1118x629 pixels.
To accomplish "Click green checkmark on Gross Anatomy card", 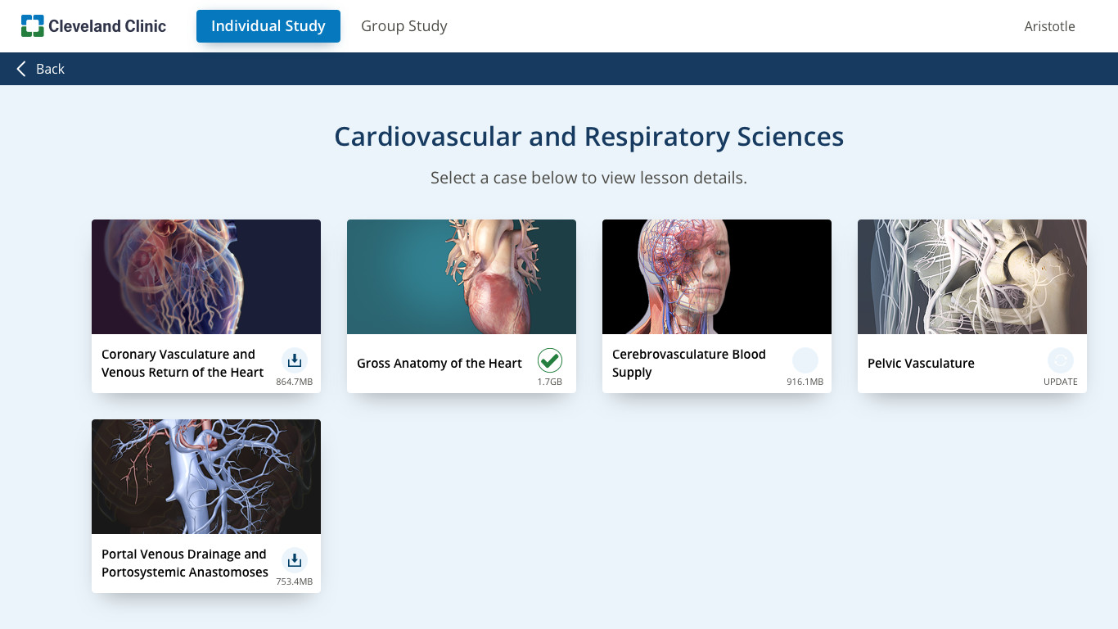I will (550, 360).
